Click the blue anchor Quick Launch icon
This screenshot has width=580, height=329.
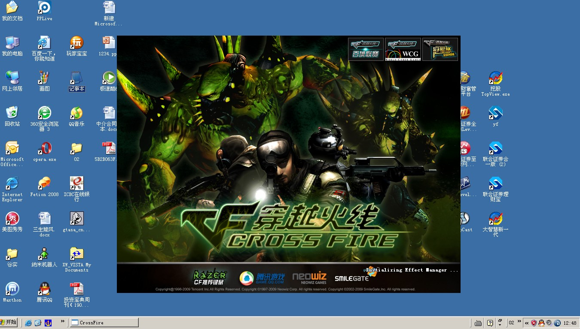point(48,323)
